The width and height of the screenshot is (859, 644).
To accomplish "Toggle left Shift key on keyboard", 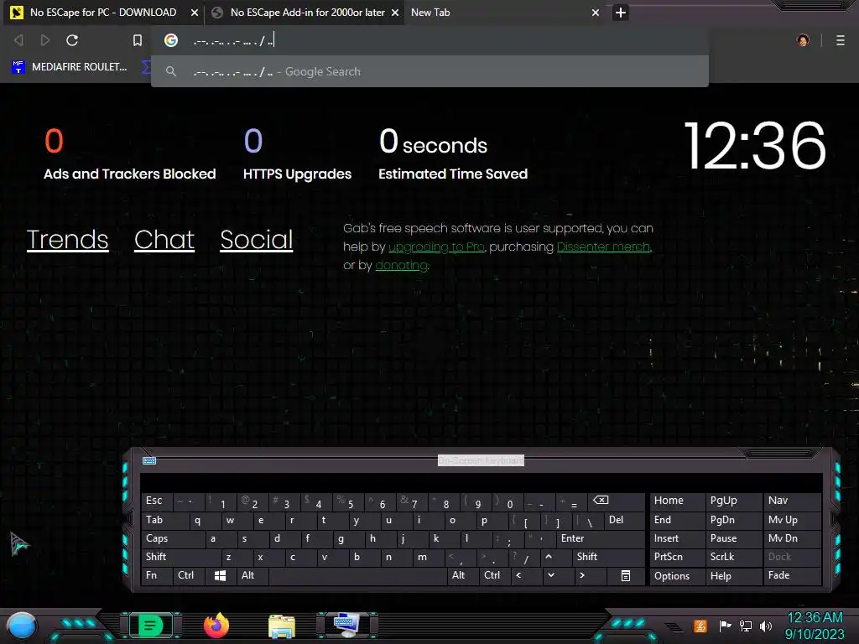I will (181, 557).
